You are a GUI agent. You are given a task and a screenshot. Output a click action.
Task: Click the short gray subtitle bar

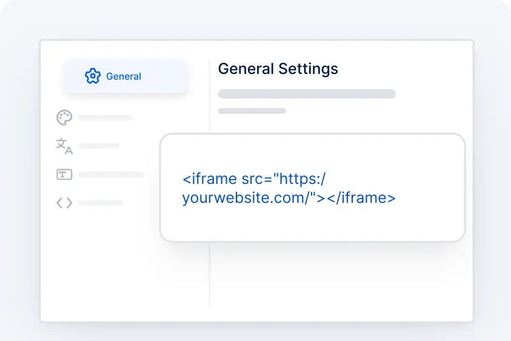252,111
